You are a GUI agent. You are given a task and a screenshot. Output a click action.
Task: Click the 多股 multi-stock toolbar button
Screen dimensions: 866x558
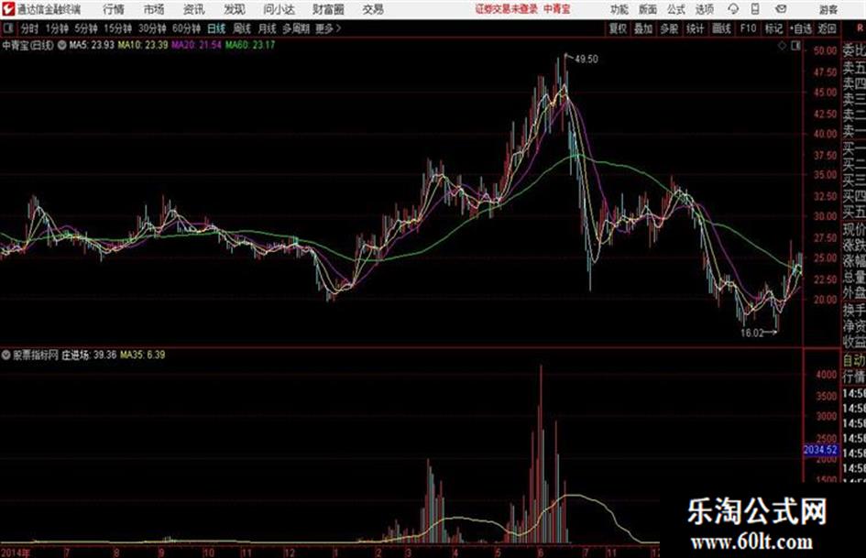click(669, 28)
